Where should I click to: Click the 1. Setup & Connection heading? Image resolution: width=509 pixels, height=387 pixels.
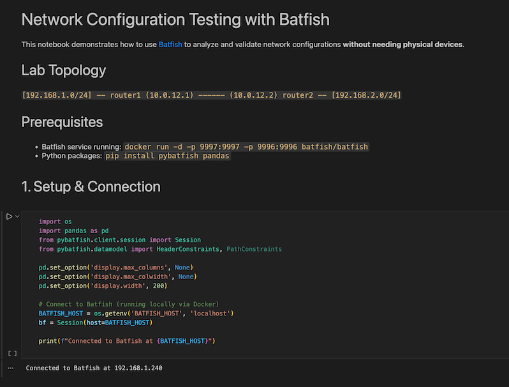[x=91, y=186]
